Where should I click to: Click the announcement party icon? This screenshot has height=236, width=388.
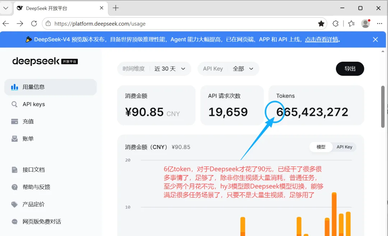(x=29, y=39)
